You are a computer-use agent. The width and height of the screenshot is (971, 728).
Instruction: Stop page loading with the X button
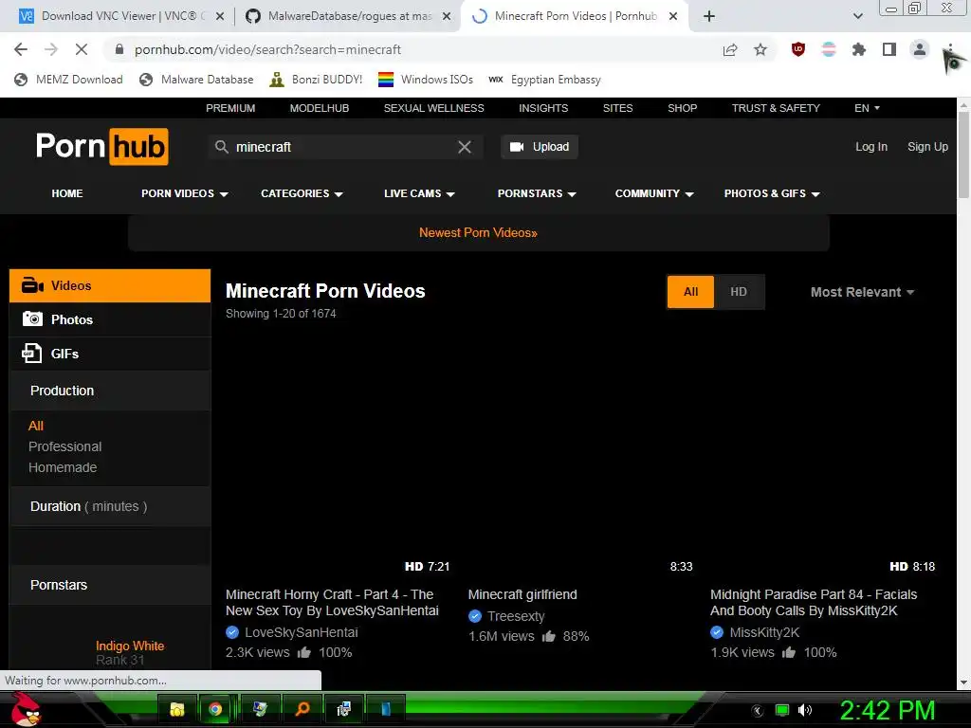[82, 49]
